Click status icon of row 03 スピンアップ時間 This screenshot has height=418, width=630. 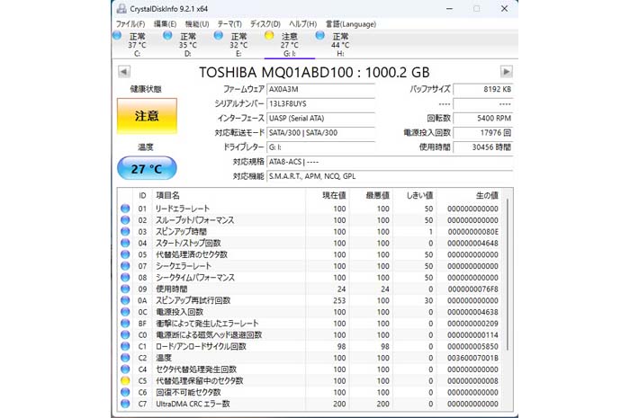coord(125,231)
